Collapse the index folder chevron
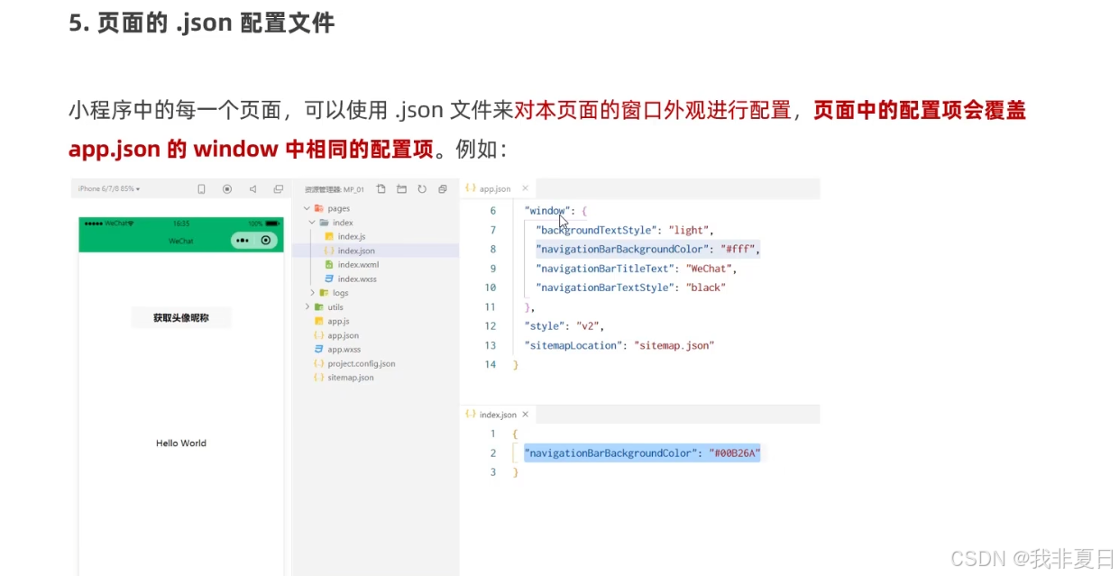The width and height of the screenshot is (1119, 576). 312,223
